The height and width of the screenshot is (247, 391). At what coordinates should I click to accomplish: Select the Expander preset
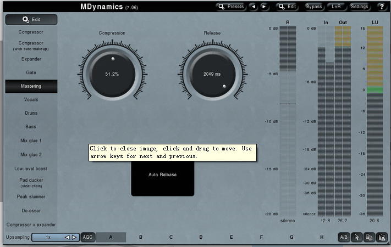pyautogui.click(x=31, y=59)
